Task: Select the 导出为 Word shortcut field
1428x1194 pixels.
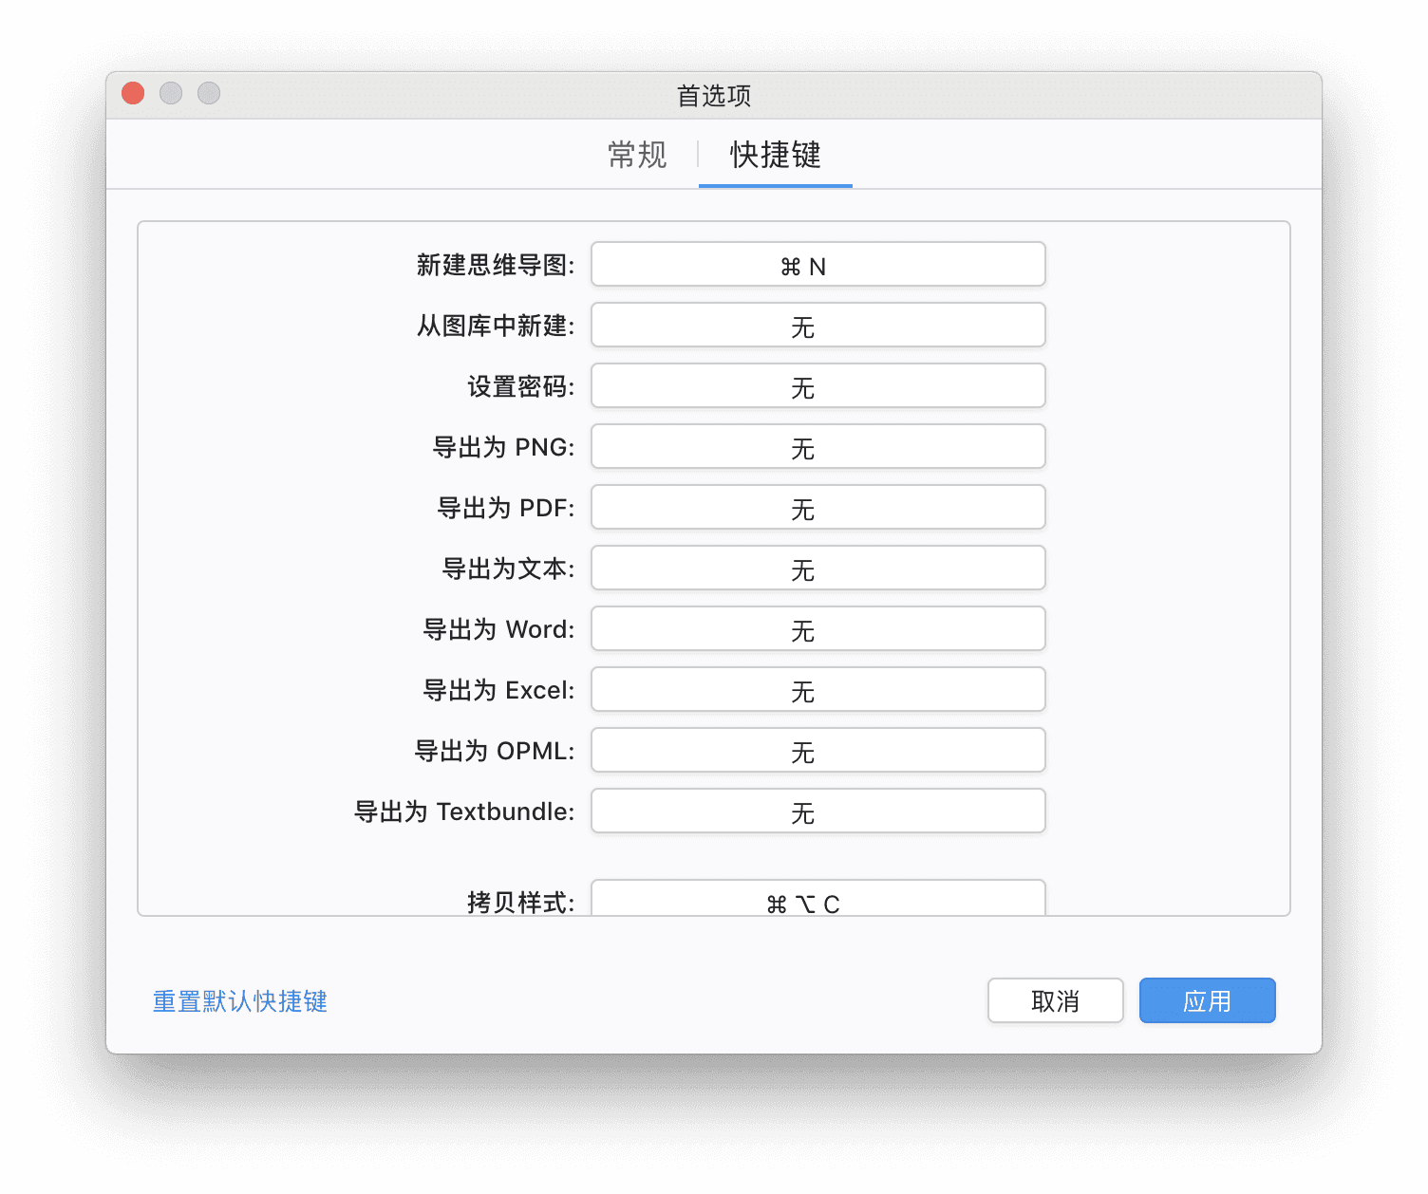Action: pos(817,628)
